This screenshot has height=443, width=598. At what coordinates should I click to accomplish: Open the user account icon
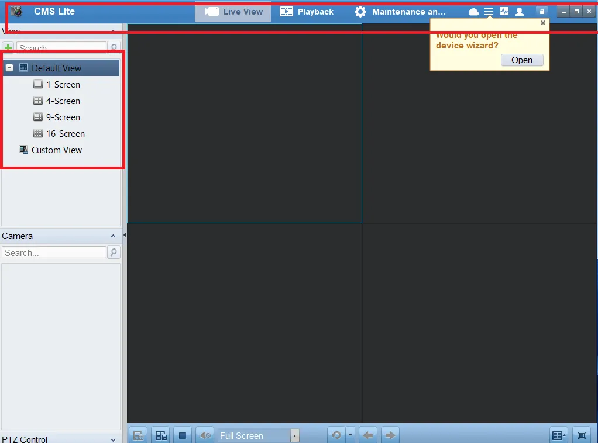click(x=520, y=11)
